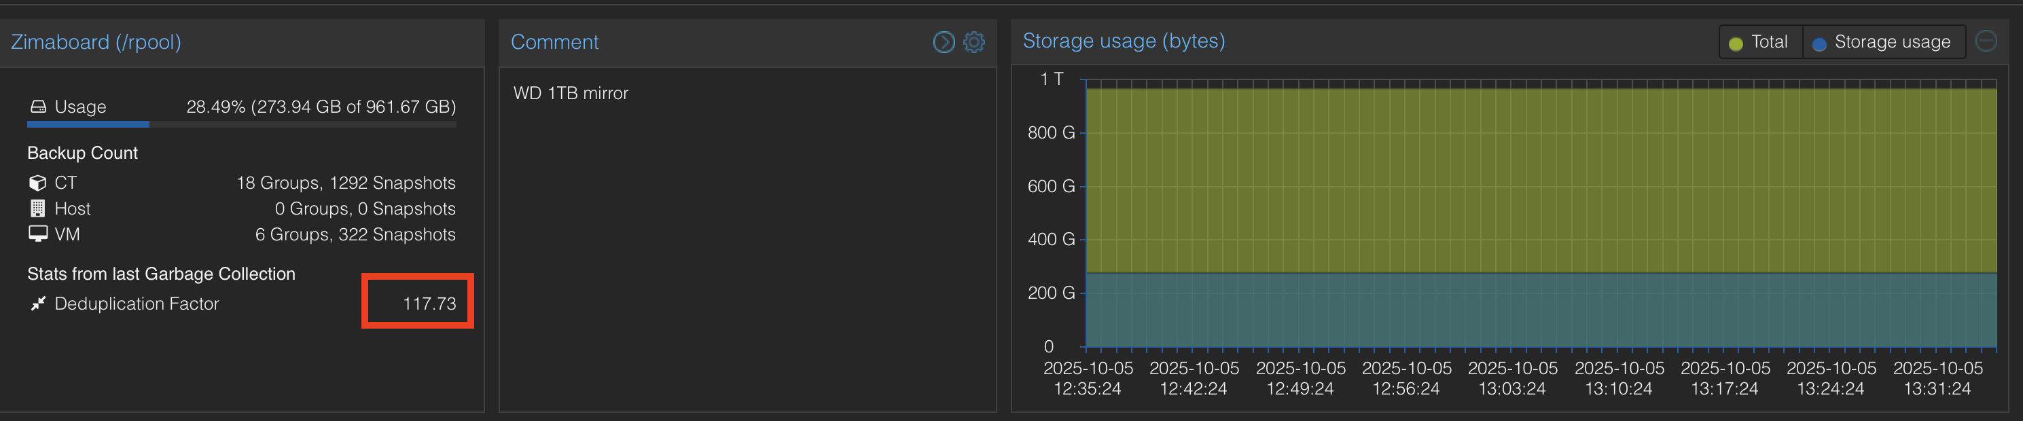2023x421 pixels.
Task: Click the WD 1TB mirror comment text
Action: click(571, 92)
